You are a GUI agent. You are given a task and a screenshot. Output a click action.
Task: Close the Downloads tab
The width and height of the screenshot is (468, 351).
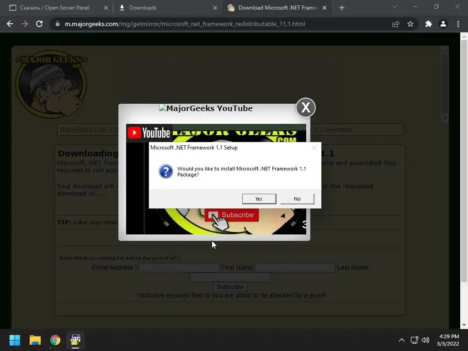pyautogui.click(x=215, y=8)
